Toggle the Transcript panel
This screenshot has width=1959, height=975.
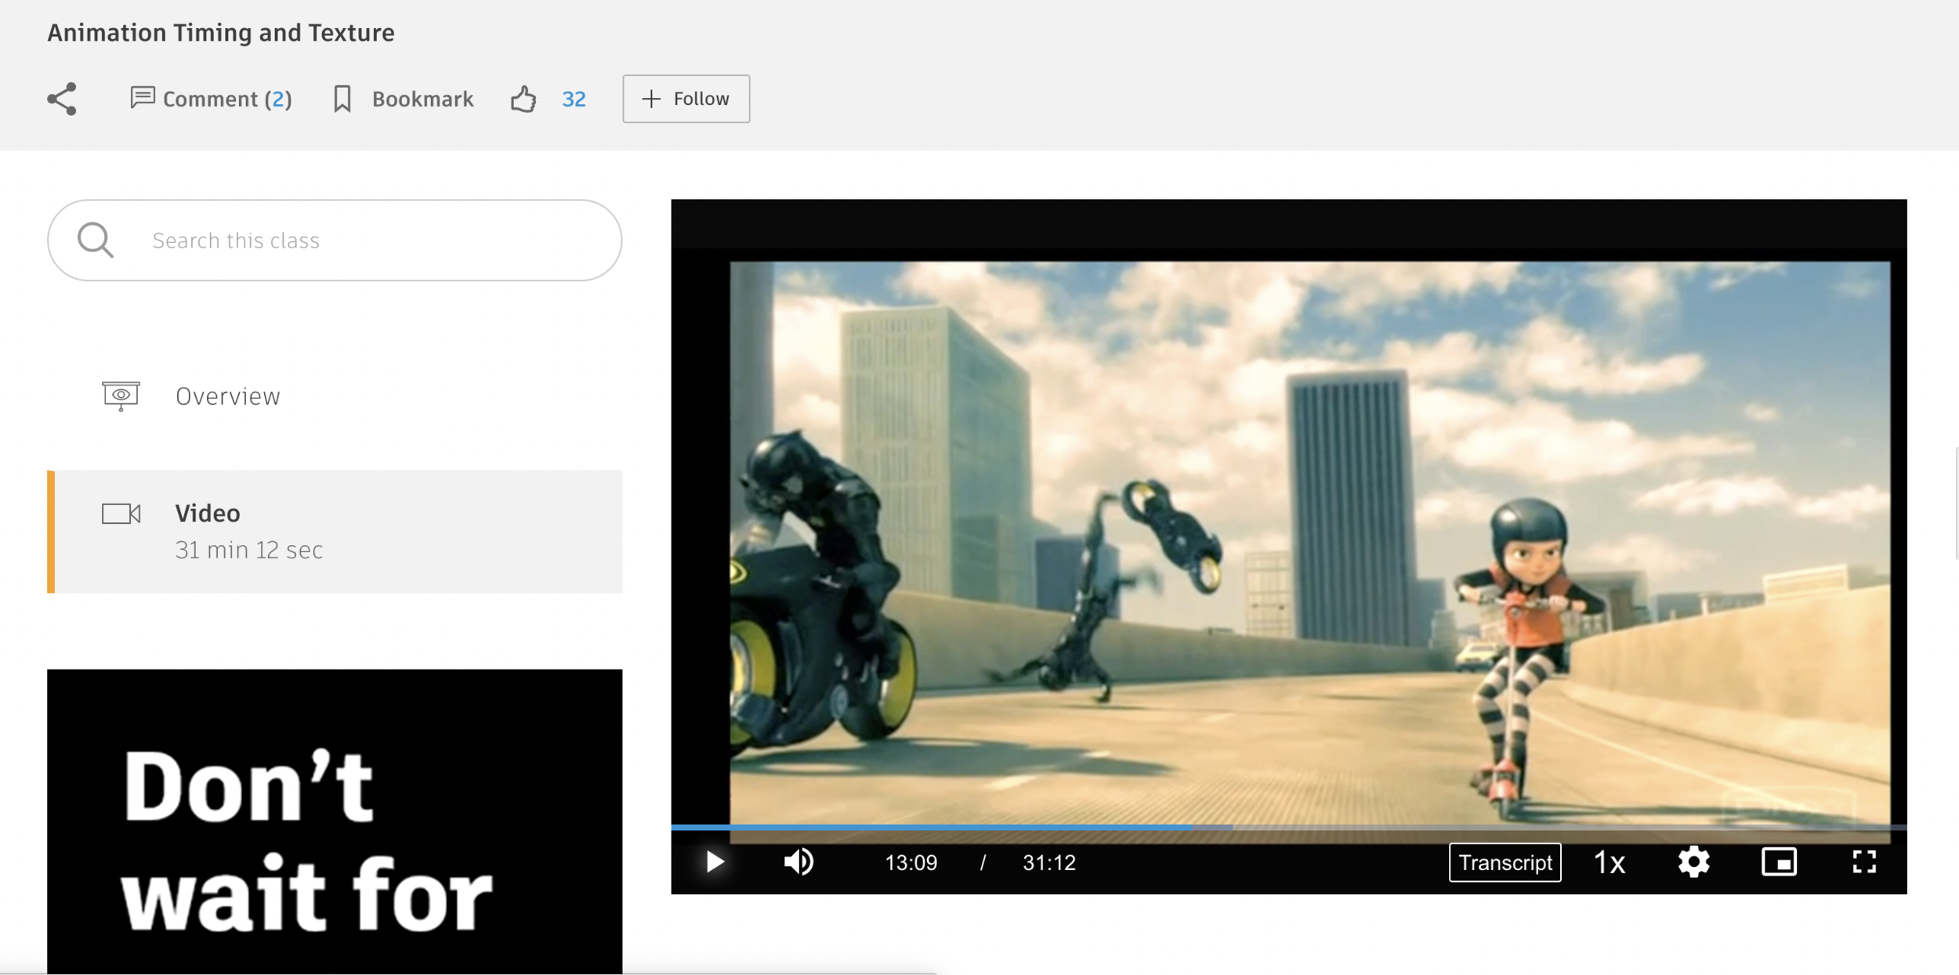tap(1505, 862)
